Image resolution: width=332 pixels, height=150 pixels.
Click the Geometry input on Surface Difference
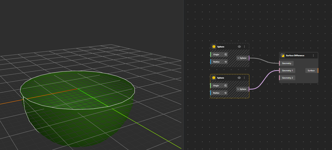(286, 63)
